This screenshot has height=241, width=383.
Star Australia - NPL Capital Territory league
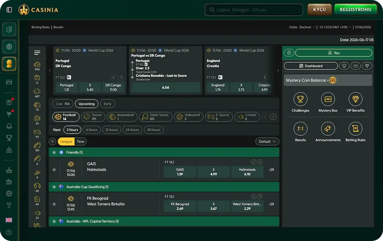pos(54,221)
